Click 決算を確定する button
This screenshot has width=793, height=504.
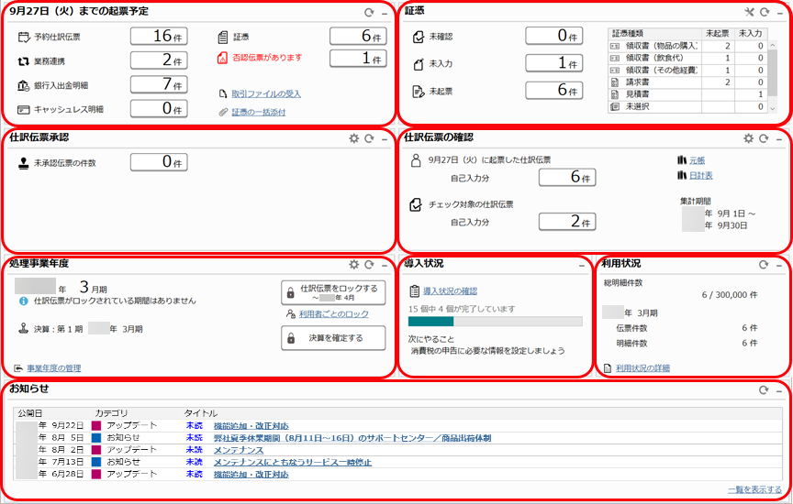pos(333,338)
